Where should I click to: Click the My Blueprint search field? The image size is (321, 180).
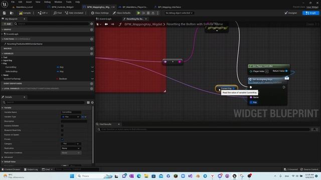52,24
